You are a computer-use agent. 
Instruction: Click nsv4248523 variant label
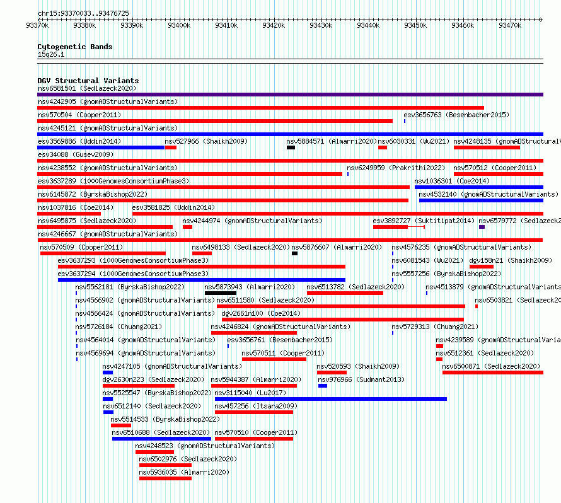205,446
